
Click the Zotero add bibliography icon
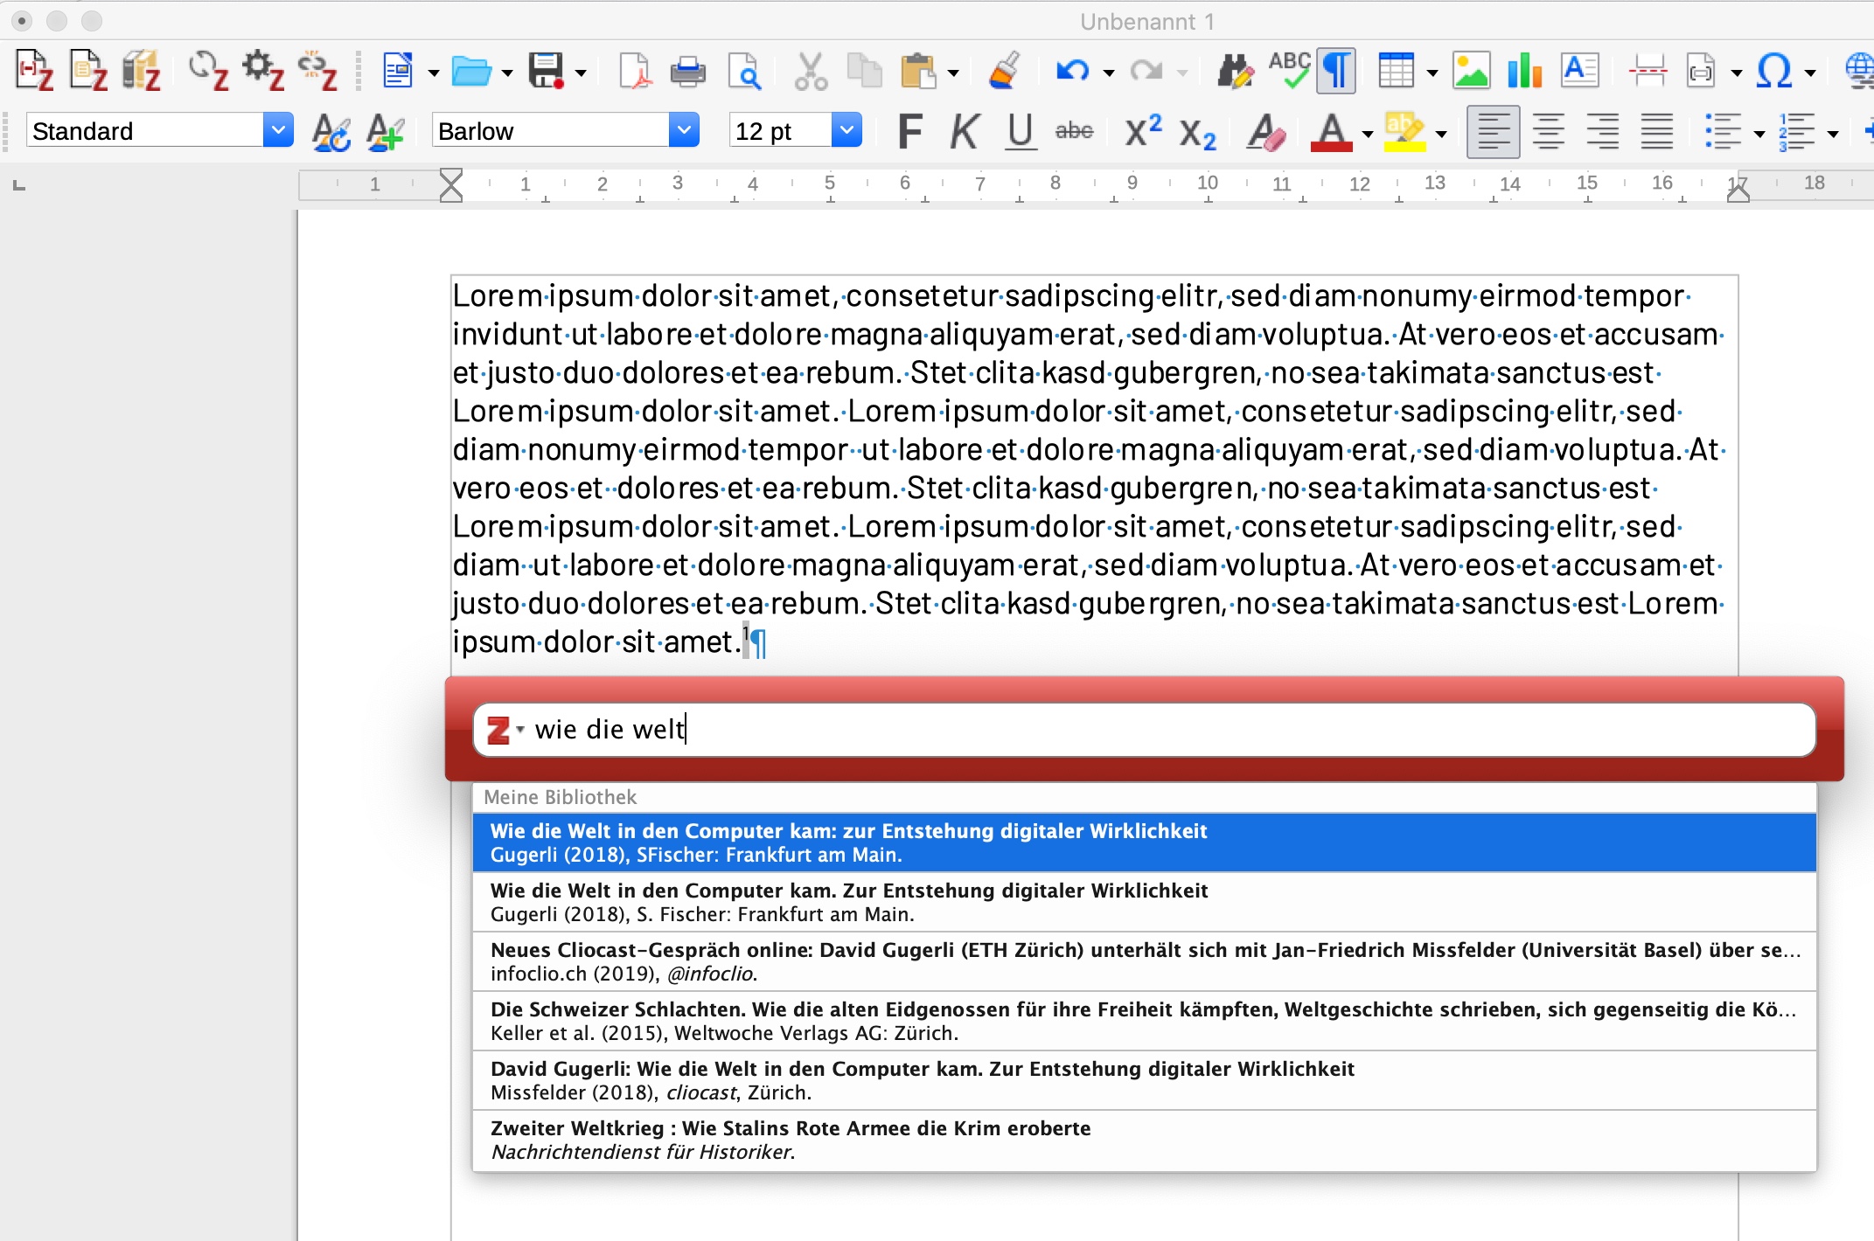click(x=140, y=71)
